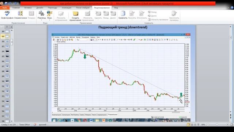Viewport: 234px width, 132px height.
Task: Open PowerPoint Help question mark icon
Action: [232, 8]
